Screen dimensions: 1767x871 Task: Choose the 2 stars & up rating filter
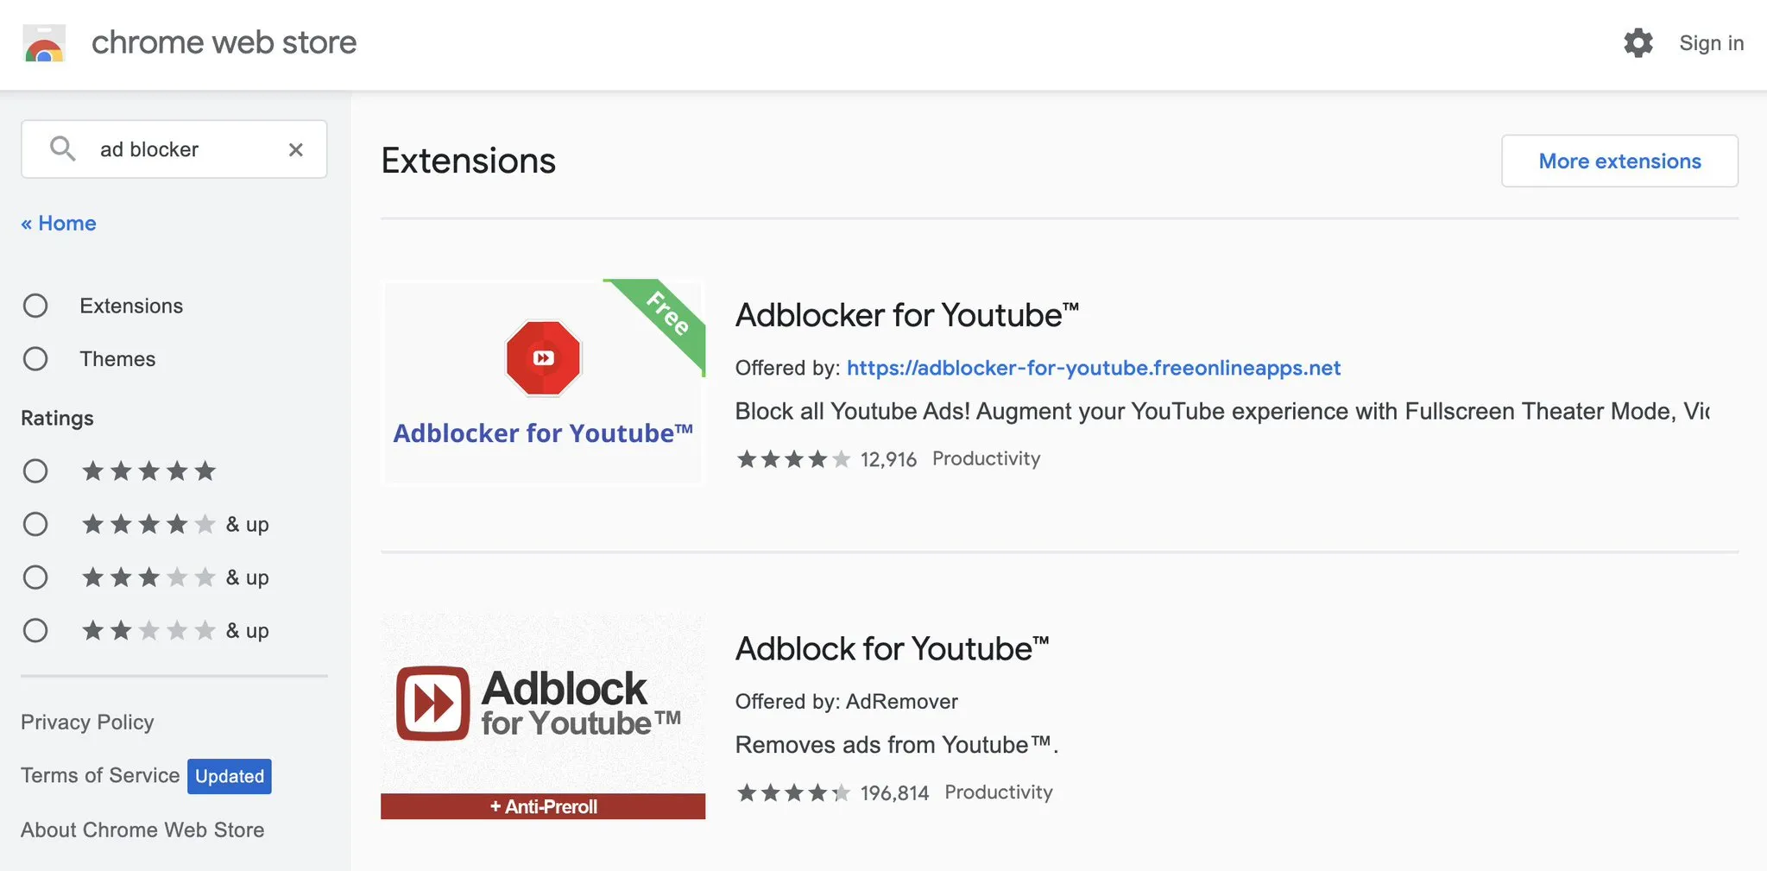pyautogui.click(x=35, y=631)
